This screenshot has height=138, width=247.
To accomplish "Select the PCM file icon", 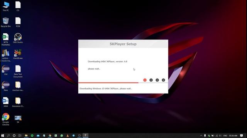I will click(x=18, y=22).
